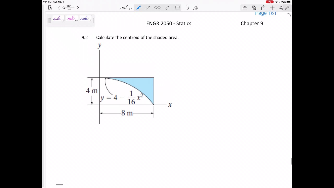Viewport: 334px width, 188px height.
Task: Open page search showing 161 of 186
Action: pos(68,8)
